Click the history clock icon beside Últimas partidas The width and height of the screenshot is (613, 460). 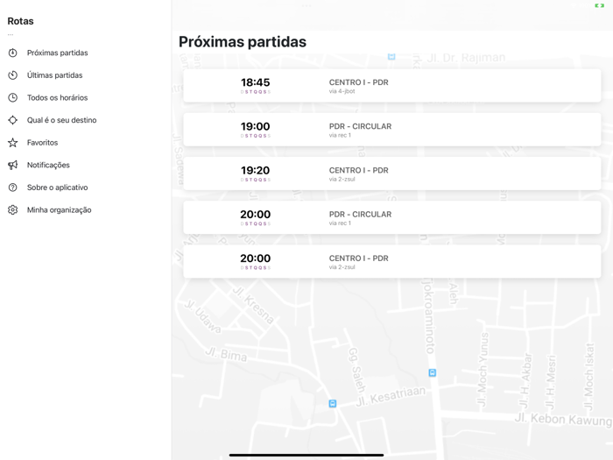tap(13, 75)
